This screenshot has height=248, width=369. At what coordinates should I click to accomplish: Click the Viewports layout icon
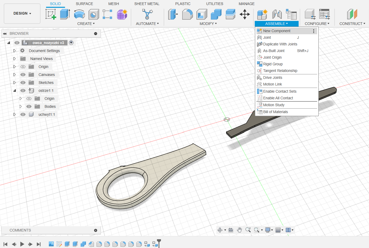288,230
